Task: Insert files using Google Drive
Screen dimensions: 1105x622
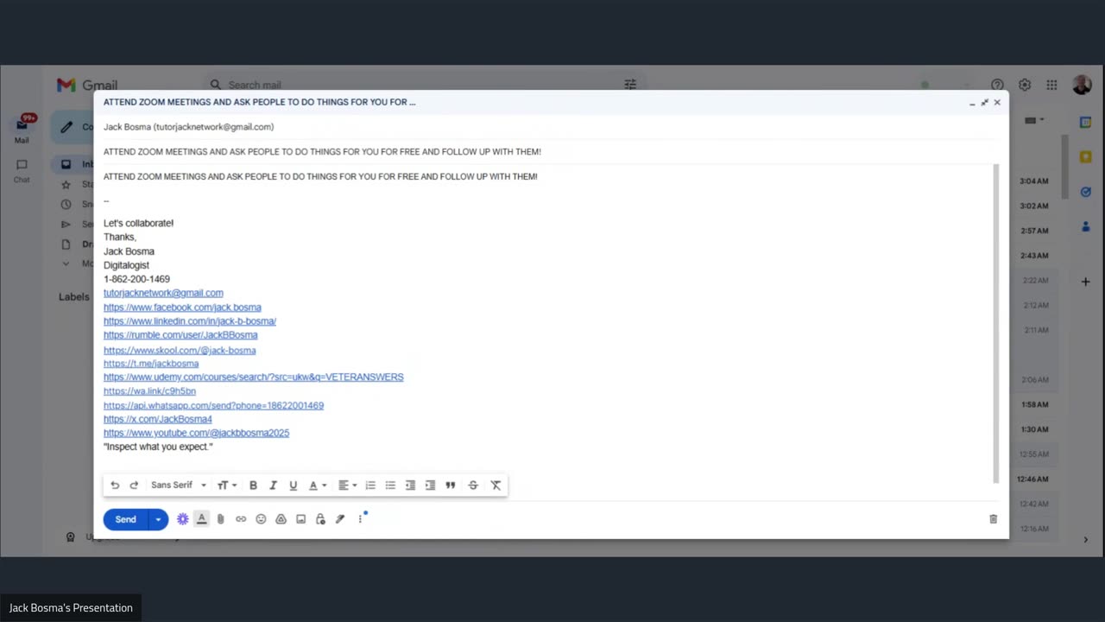Action: click(x=281, y=519)
